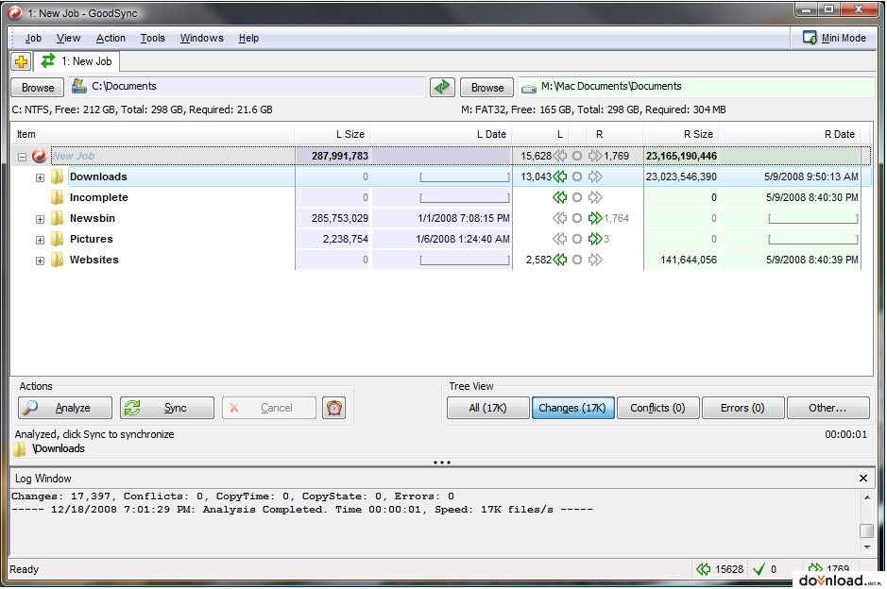Click the Sync button

[167, 408]
